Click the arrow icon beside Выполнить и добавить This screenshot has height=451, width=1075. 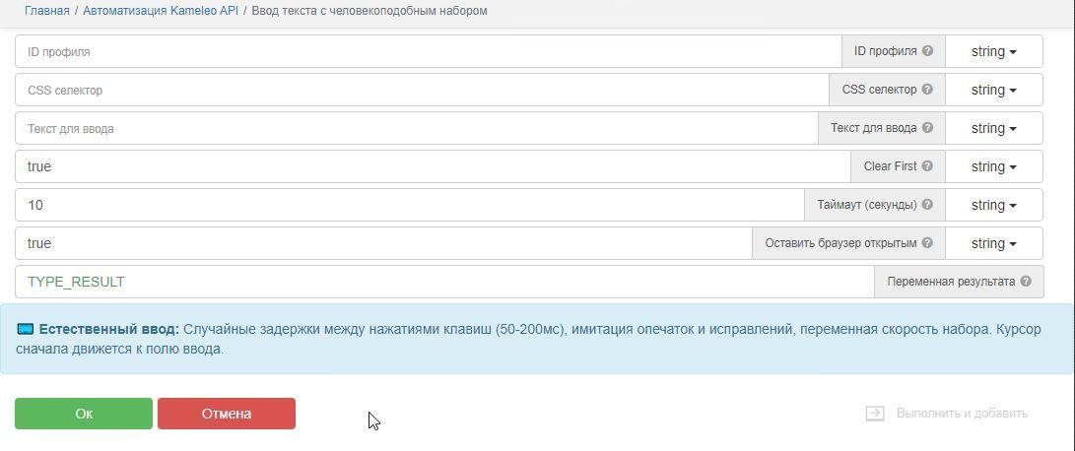[875, 414]
